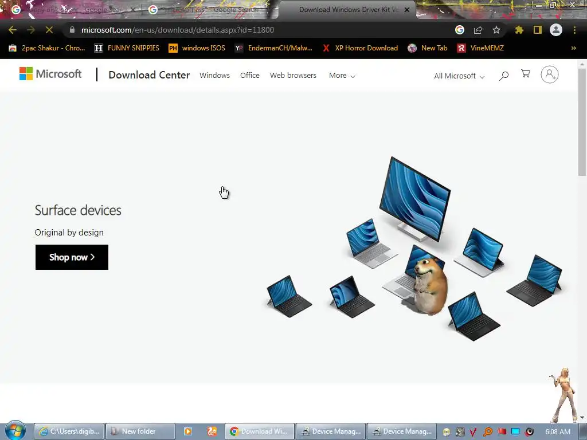The image size is (587, 440).
Task: Open the 2pac Shakur bookmark
Action: pos(47,48)
